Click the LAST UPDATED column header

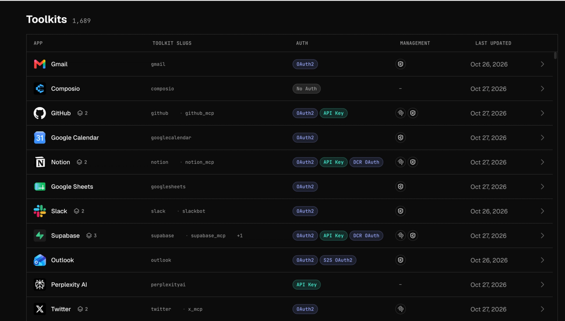[493, 43]
